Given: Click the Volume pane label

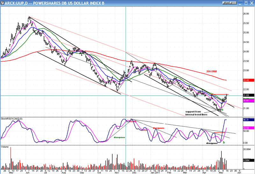Looking at the screenshot, I should coord(5,147).
